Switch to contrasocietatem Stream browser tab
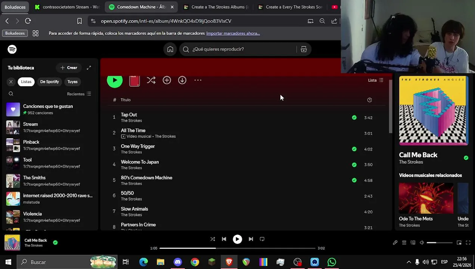 click(67, 7)
